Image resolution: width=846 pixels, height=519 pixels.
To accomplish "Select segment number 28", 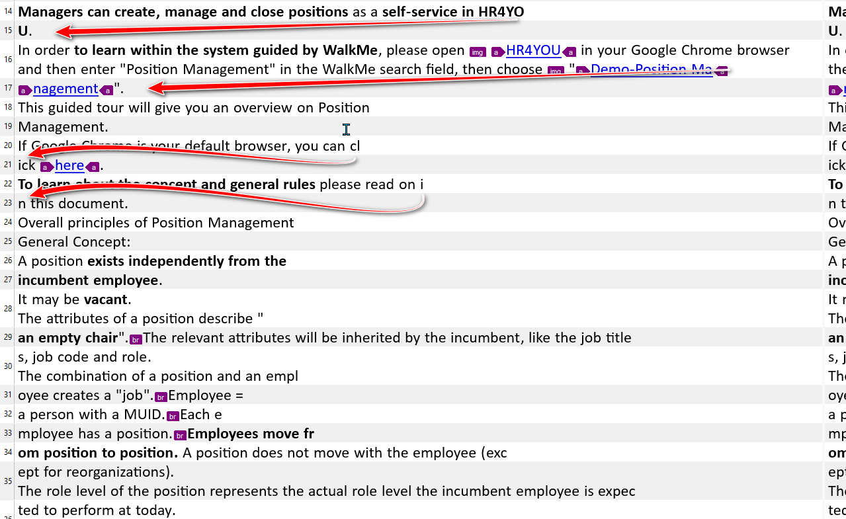I will 8,309.
